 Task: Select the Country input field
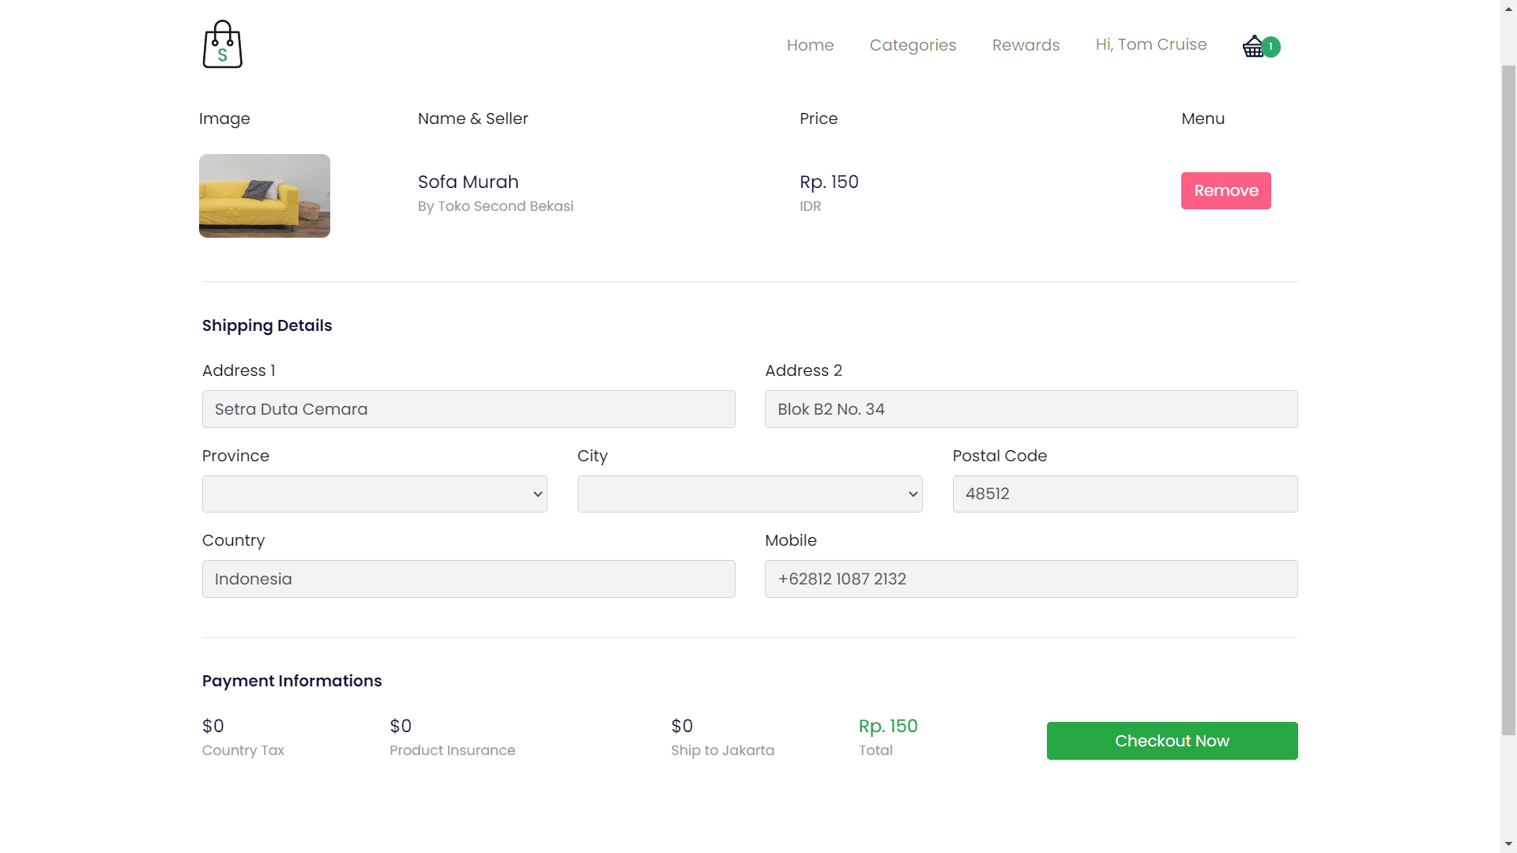point(469,579)
